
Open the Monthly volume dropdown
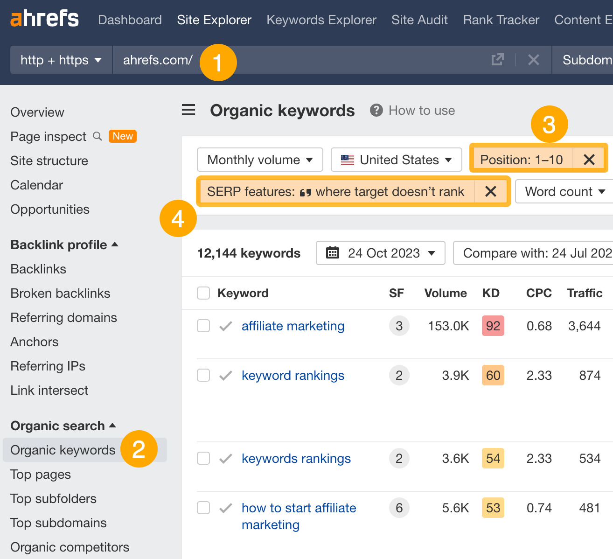259,160
